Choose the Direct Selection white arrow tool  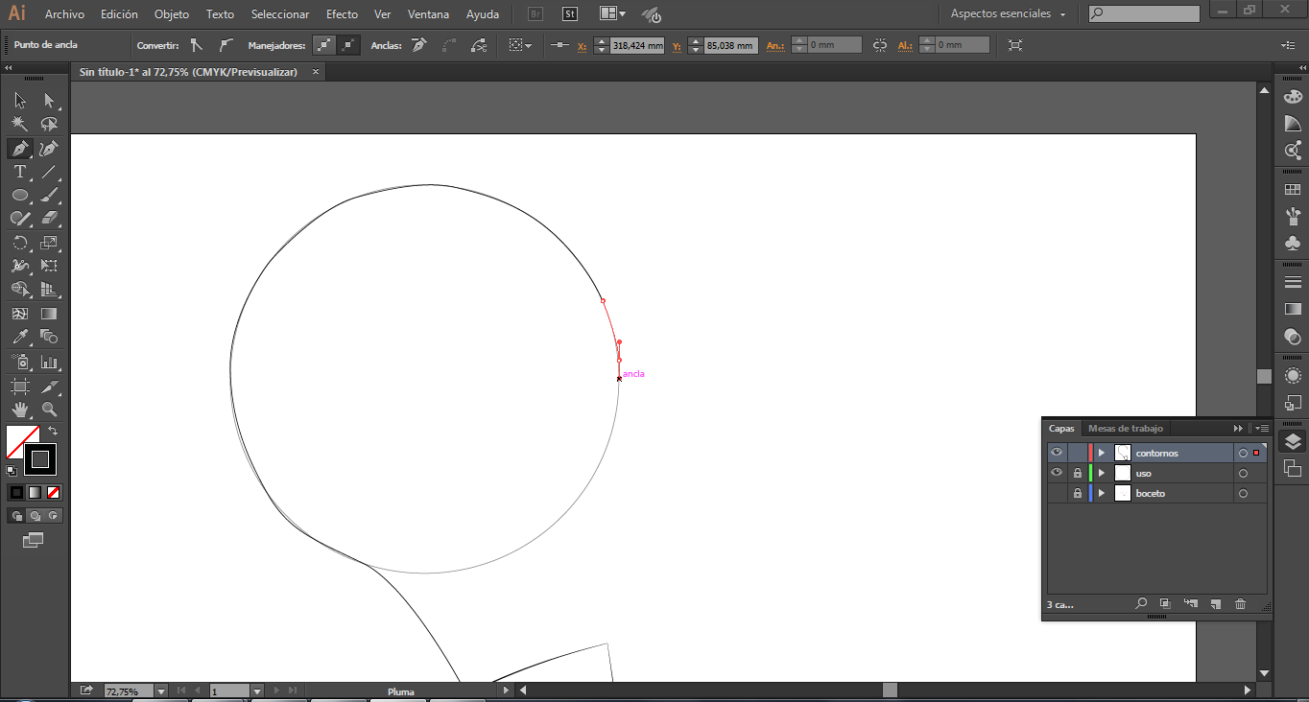(49, 101)
